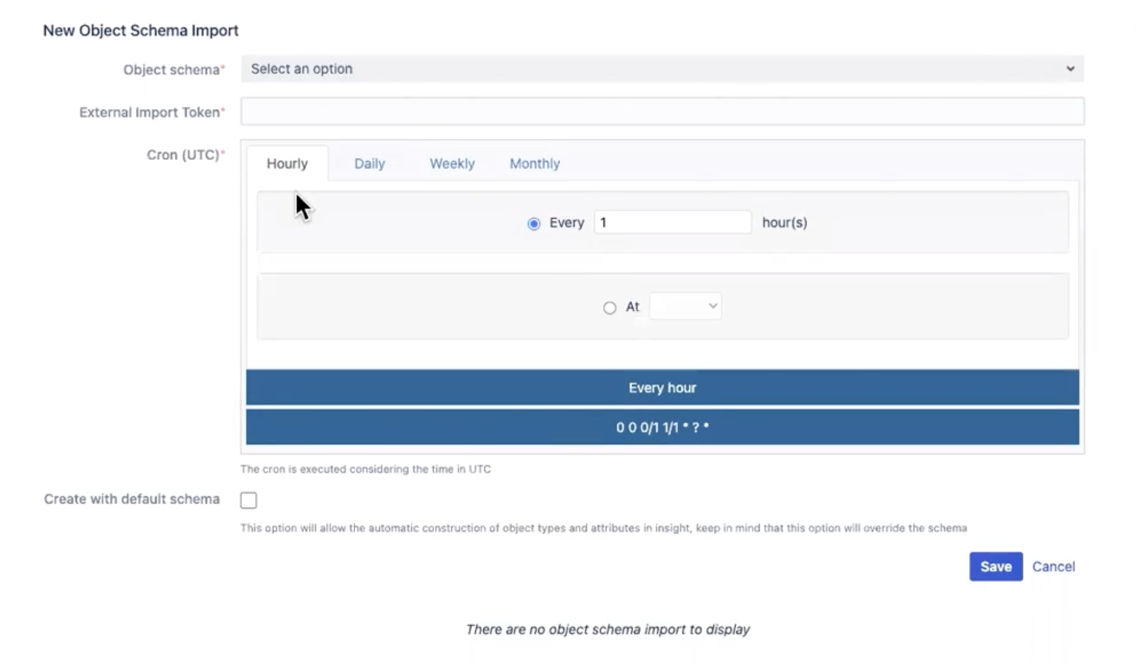Click the At dropdown chevron icon

pos(712,306)
